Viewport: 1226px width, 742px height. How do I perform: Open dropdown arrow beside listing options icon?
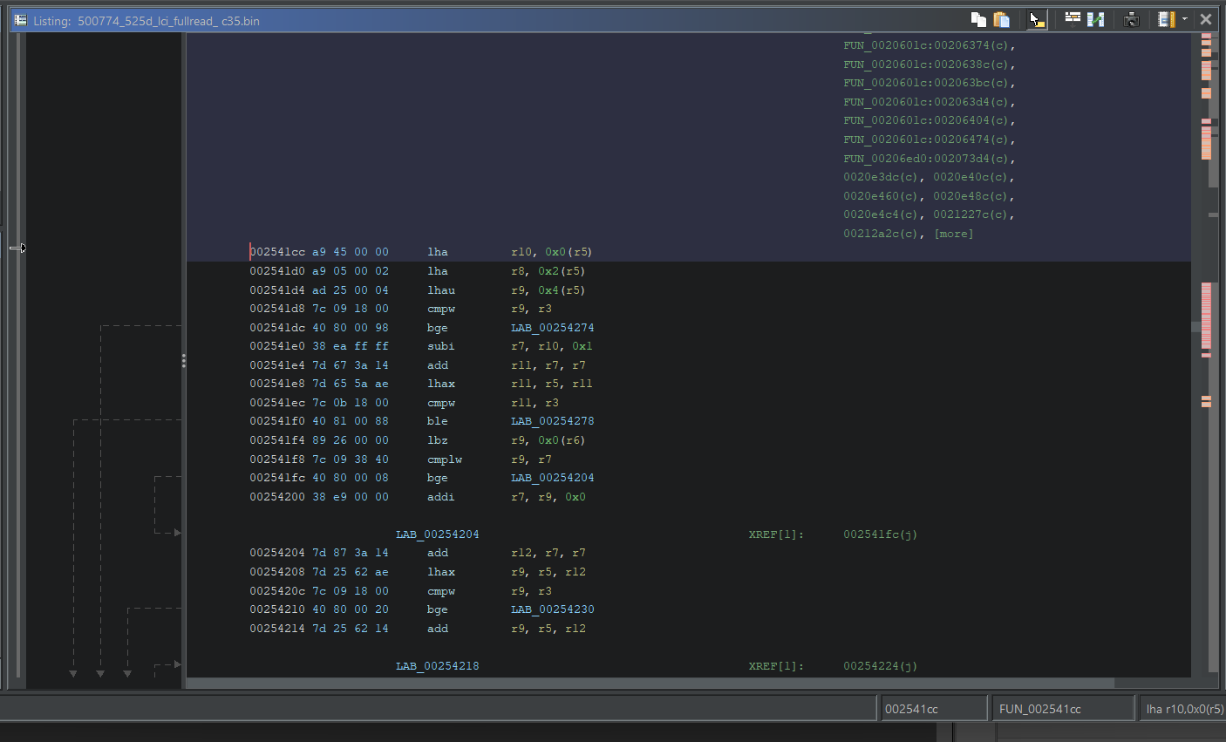click(1184, 19)
